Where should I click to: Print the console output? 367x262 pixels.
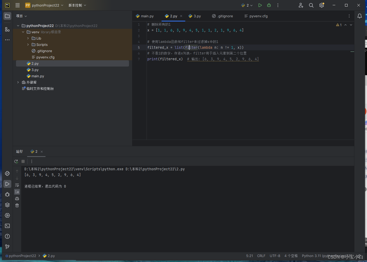17,199
